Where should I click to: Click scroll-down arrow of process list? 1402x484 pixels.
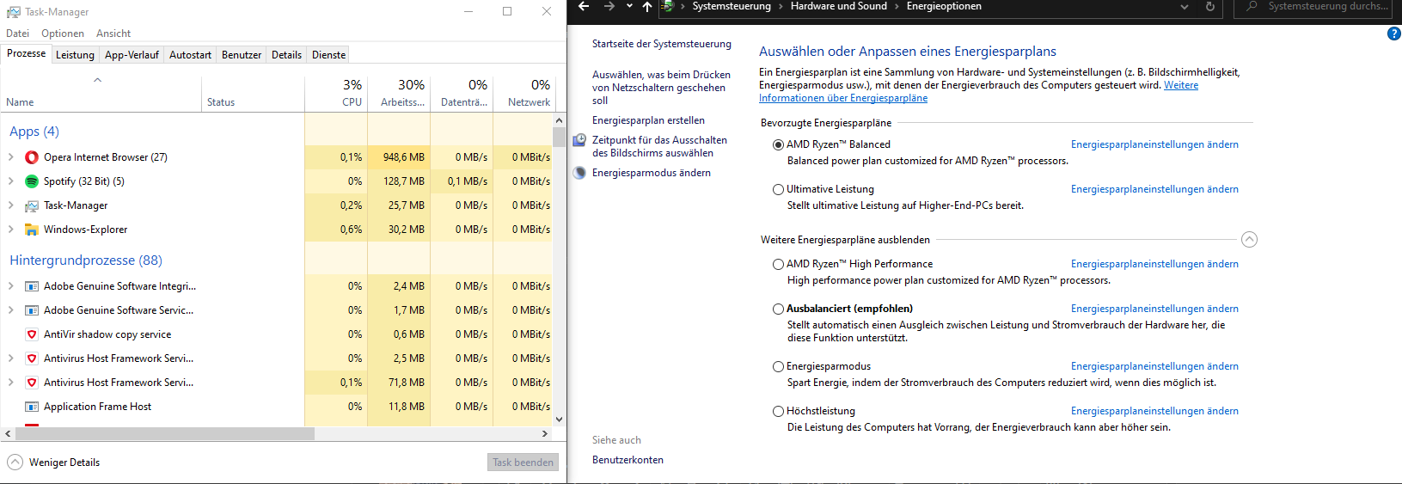[x=559, y=420]
